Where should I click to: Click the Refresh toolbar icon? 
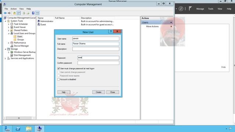24,13
